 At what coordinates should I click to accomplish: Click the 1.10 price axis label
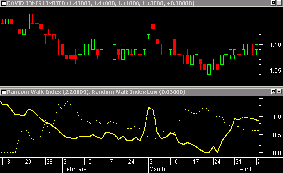pyautogui.click(x=275, y=45)
